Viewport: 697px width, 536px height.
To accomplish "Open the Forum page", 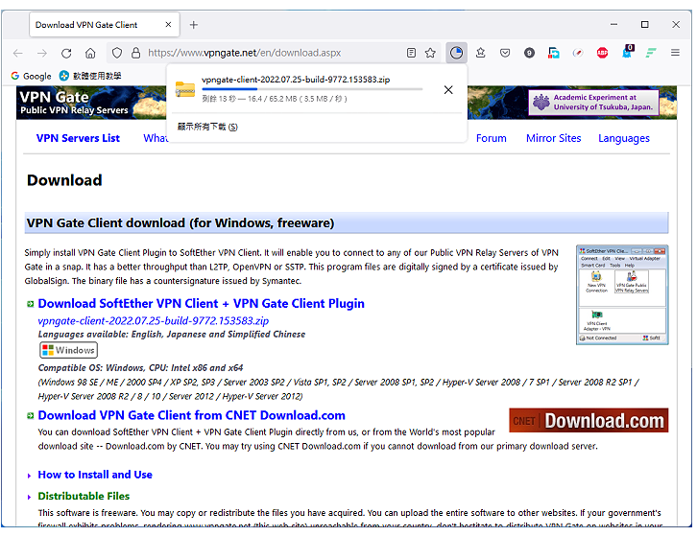I will 491,138.
